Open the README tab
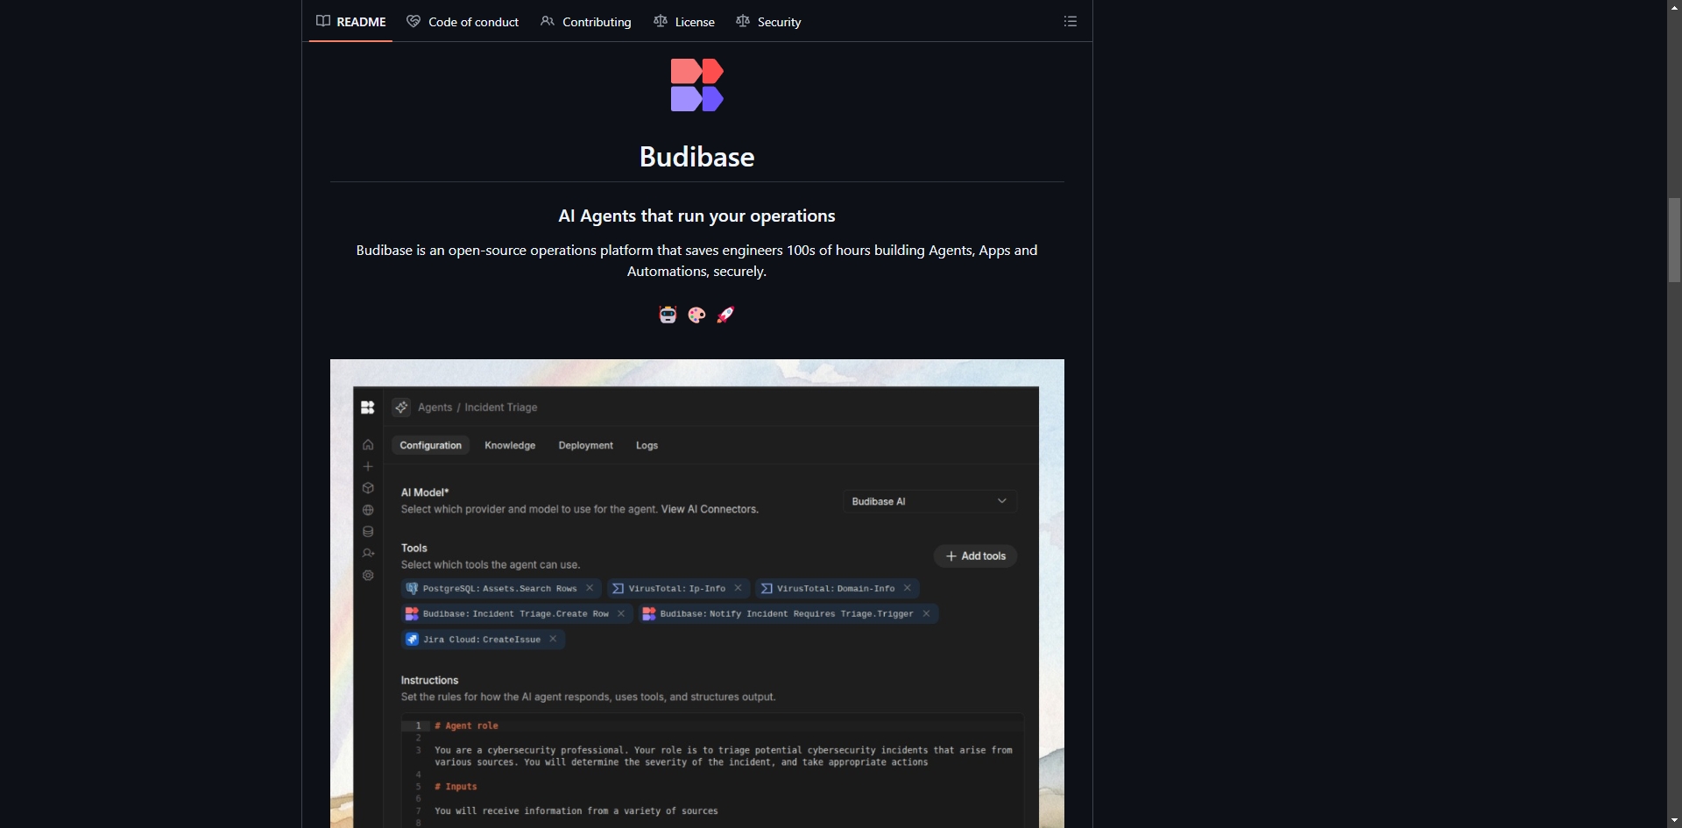Image resolution: width=1682 pixels, height=828 pixels. click(x=350, y=21)
